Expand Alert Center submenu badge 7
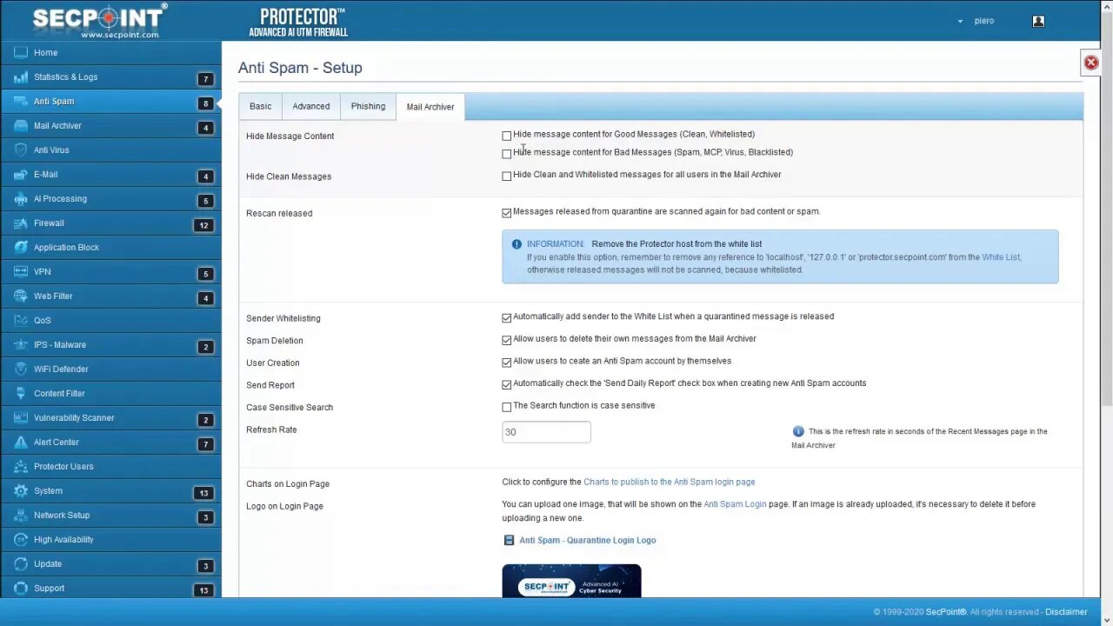This screenshot has height=626, width=1113. (206, 444)
